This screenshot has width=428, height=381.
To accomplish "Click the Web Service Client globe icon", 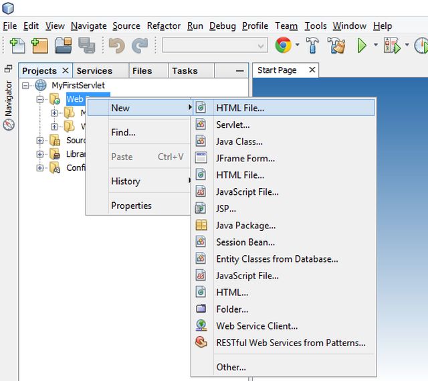I will (x=201, y=325).
